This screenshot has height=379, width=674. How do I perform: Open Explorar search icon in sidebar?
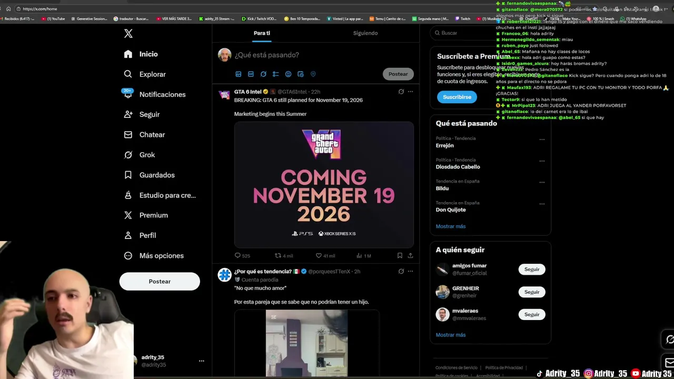128,74
